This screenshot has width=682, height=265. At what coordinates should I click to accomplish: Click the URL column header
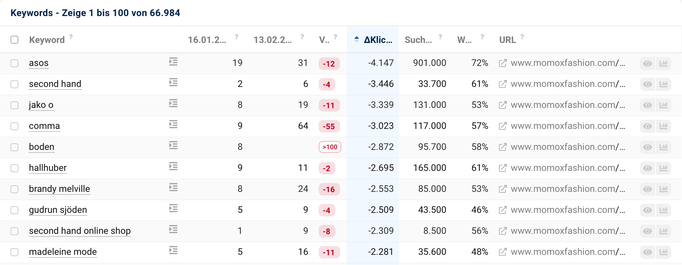pyautogui.click(x=507, y=40)
